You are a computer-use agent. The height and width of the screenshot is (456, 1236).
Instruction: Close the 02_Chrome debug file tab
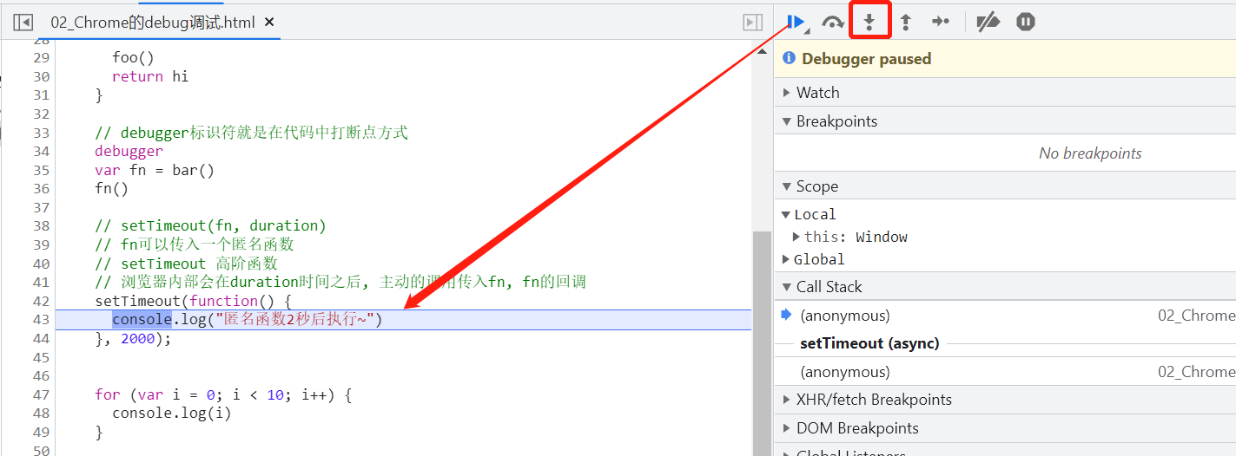269,23
